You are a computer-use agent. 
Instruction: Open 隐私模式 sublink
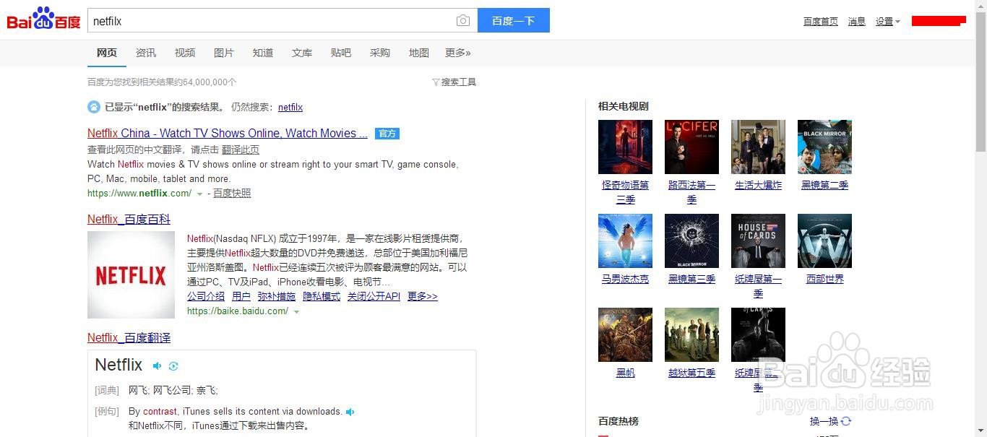322,296
